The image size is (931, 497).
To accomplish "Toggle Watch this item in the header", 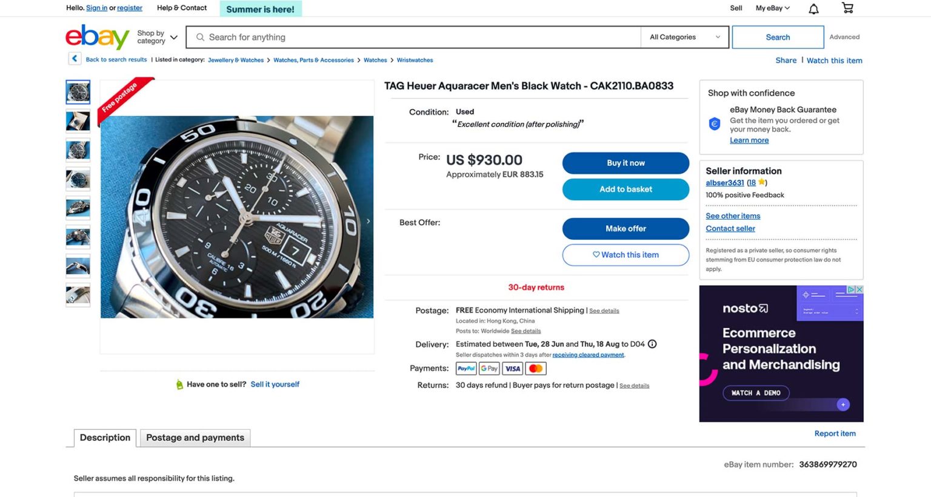I will (x=835, y=61).
